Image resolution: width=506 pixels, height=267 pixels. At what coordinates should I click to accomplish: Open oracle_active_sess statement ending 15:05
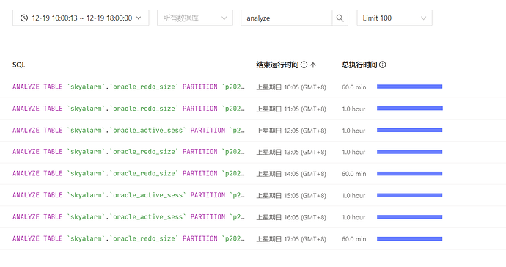point(128,195)
